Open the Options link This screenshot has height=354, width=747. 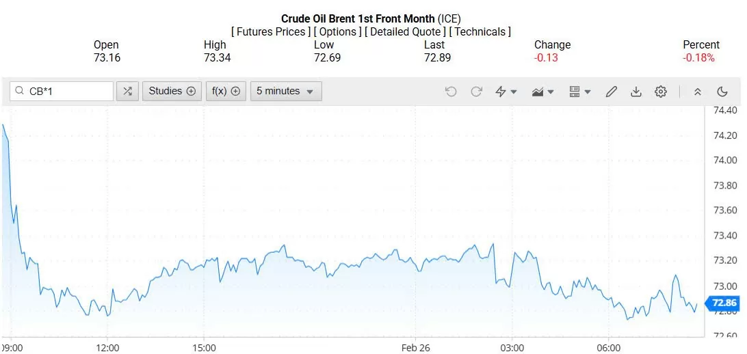tap(338, 31)
